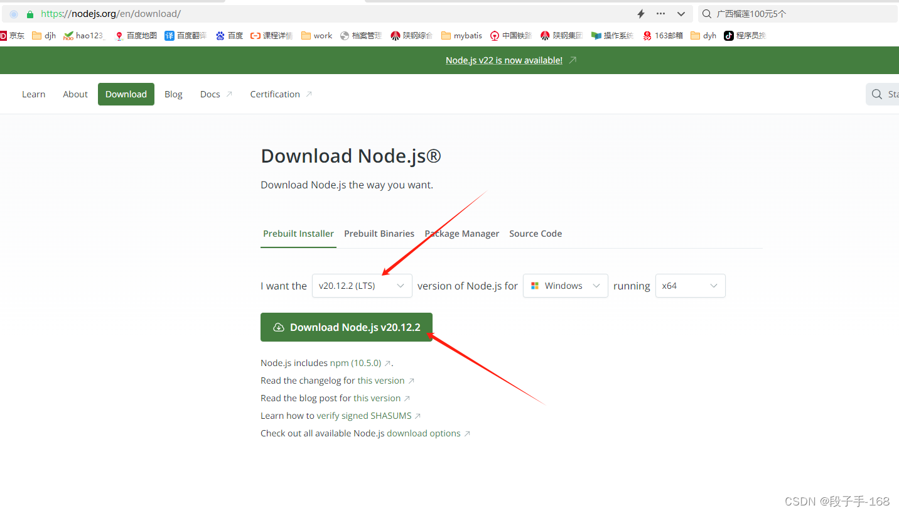Image resolution: width=899 pixels, height=513 pixels.
Task: Open the Docs external nav link
Action: tap(216, 94)
